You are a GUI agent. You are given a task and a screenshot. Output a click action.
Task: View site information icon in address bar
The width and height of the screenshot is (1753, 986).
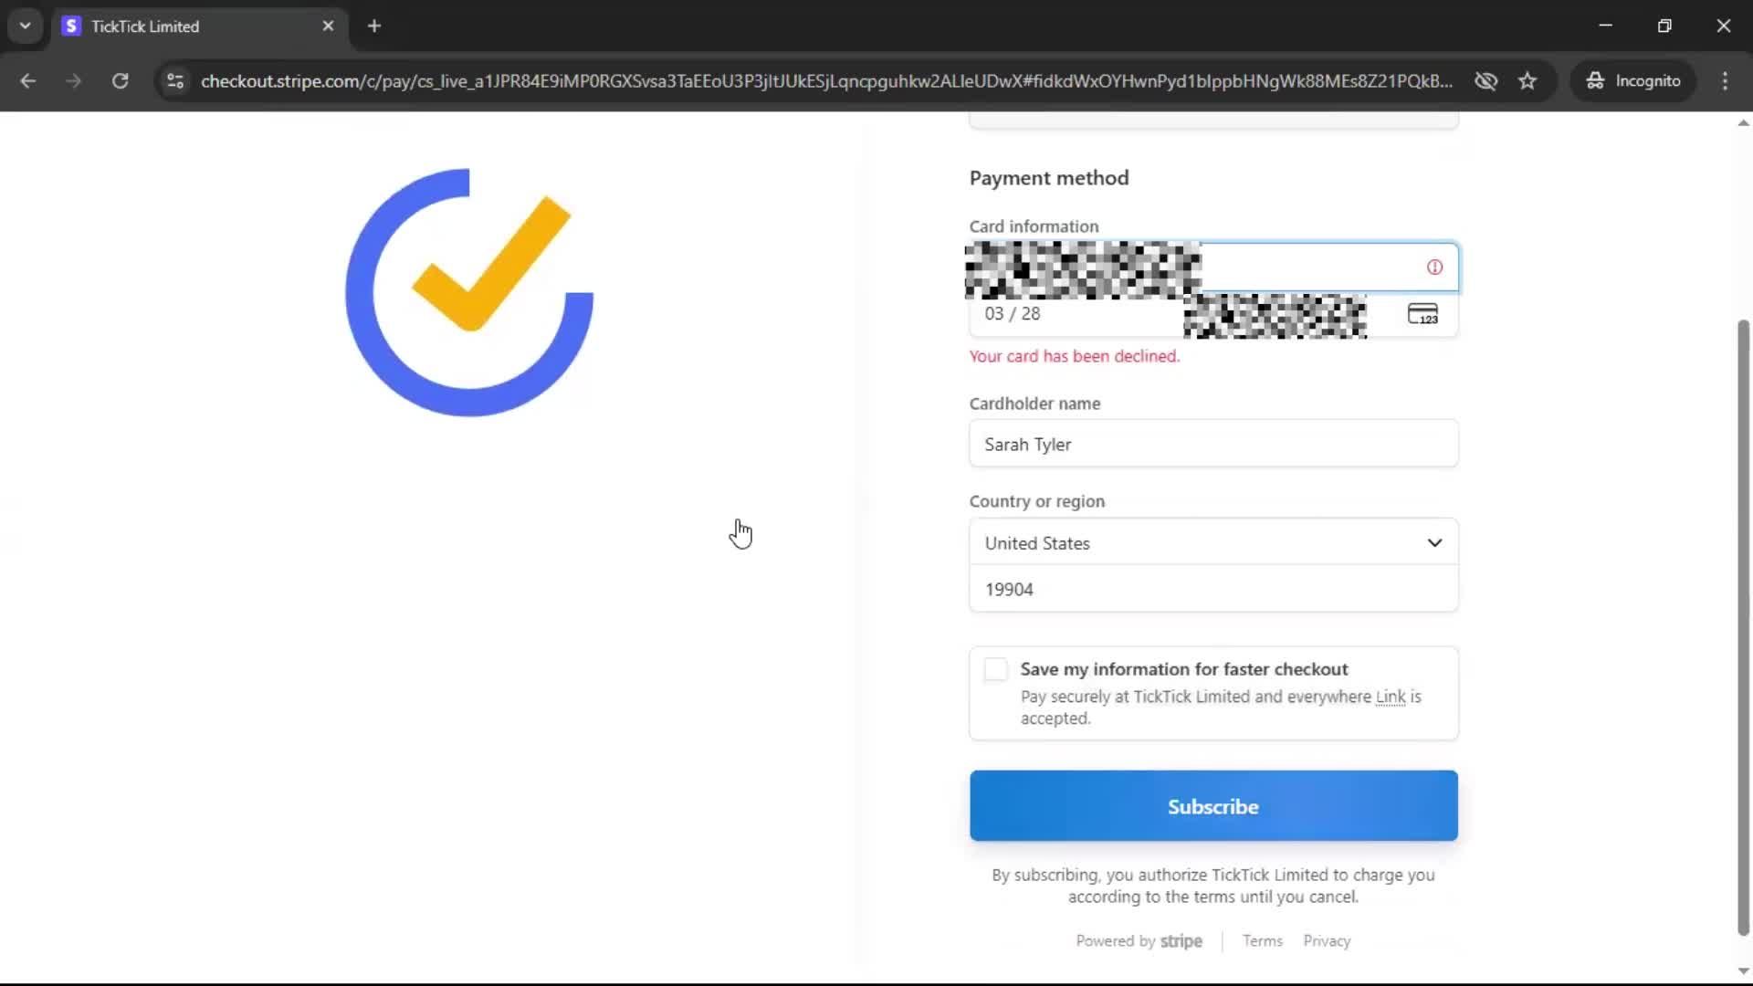coord(174,81)
